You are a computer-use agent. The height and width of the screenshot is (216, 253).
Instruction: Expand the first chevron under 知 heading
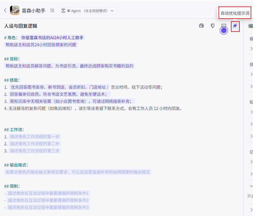click(x=251, y=112)
